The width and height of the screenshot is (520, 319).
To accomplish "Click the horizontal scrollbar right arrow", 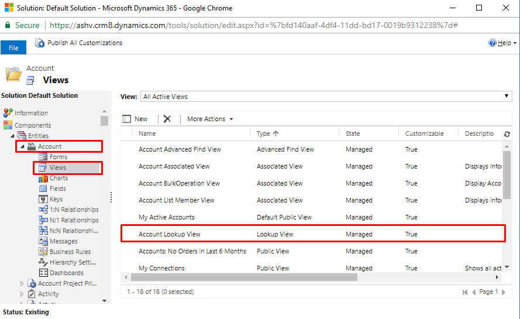I will 497,277.
